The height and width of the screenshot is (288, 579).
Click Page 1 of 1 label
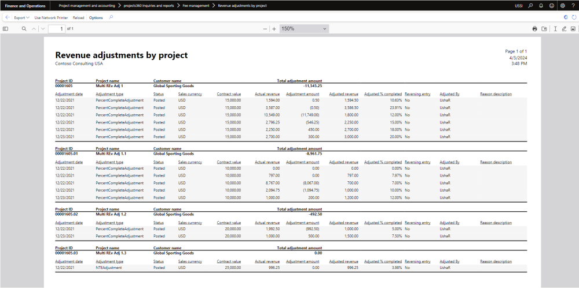[516, 51]
